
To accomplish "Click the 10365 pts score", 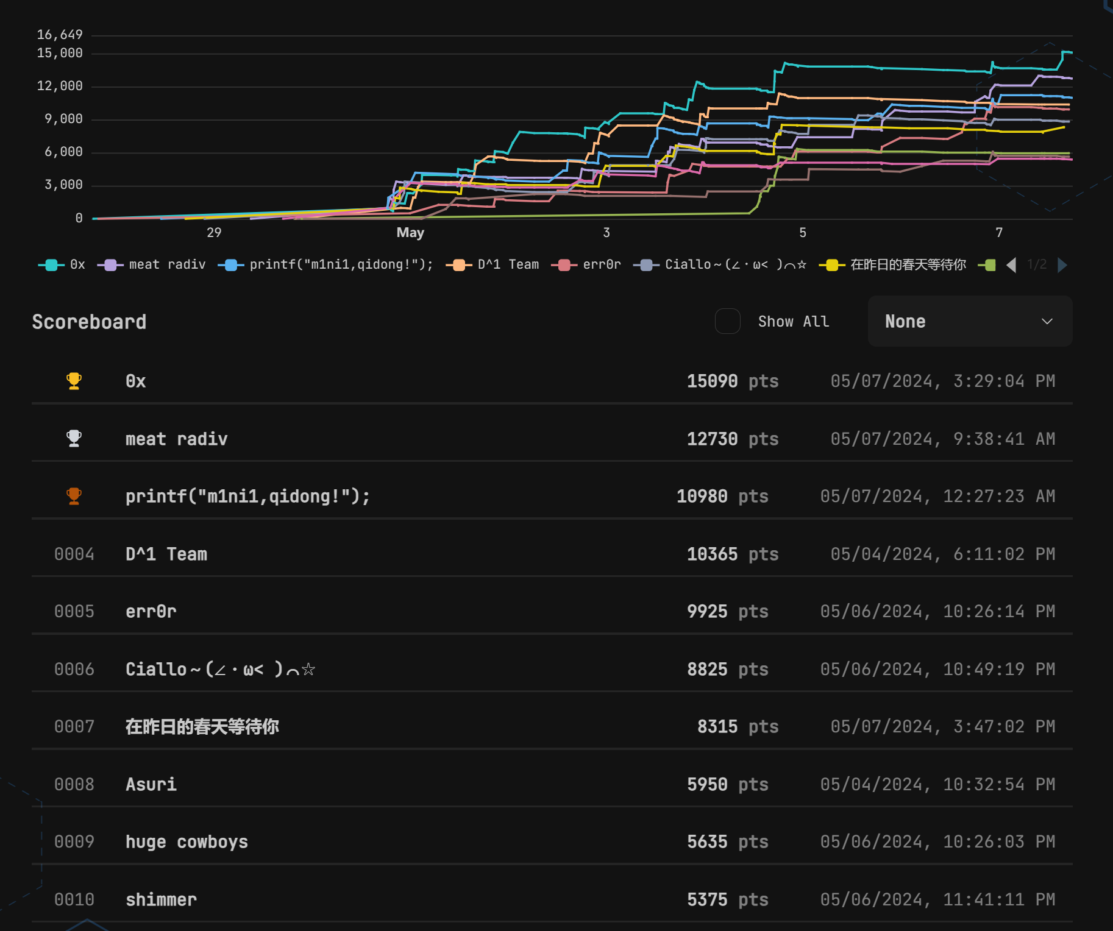I will (x=733, y=554).
